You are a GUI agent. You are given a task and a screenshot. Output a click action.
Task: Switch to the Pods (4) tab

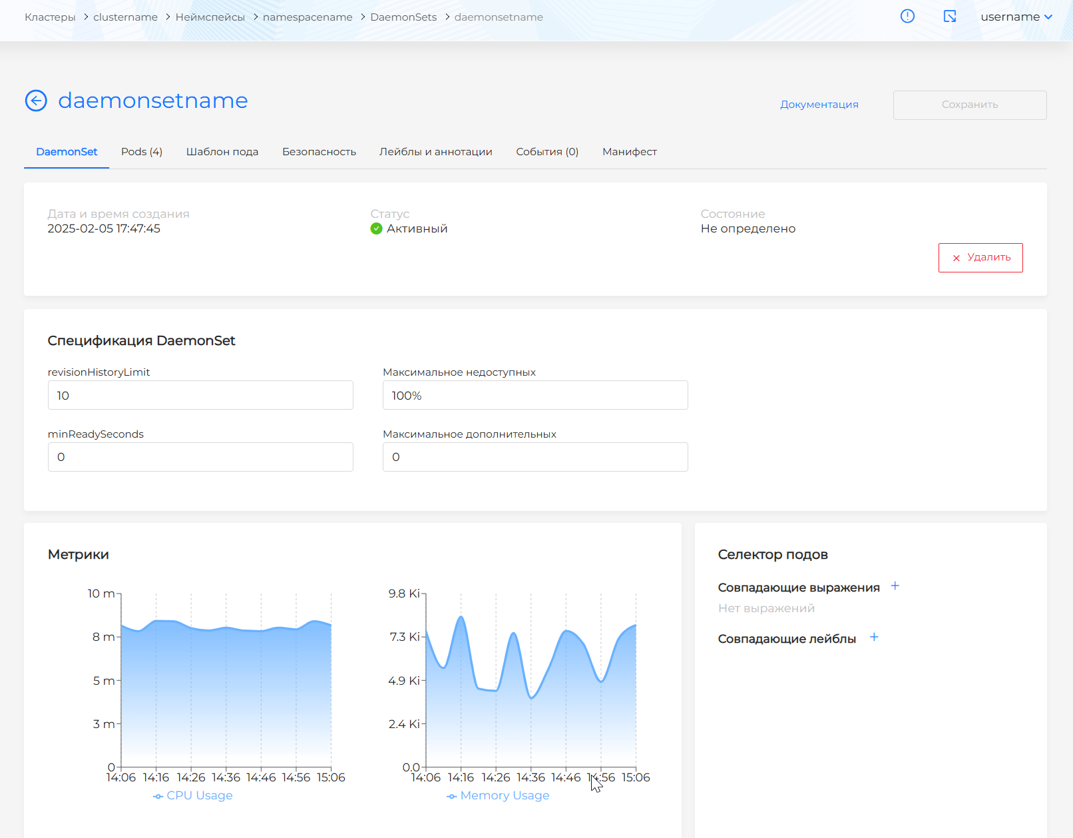point(141,152)
